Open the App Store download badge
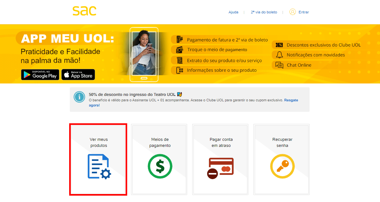This screenshot has height=202, width=380. pyautogui.click(x=78, y=75)
